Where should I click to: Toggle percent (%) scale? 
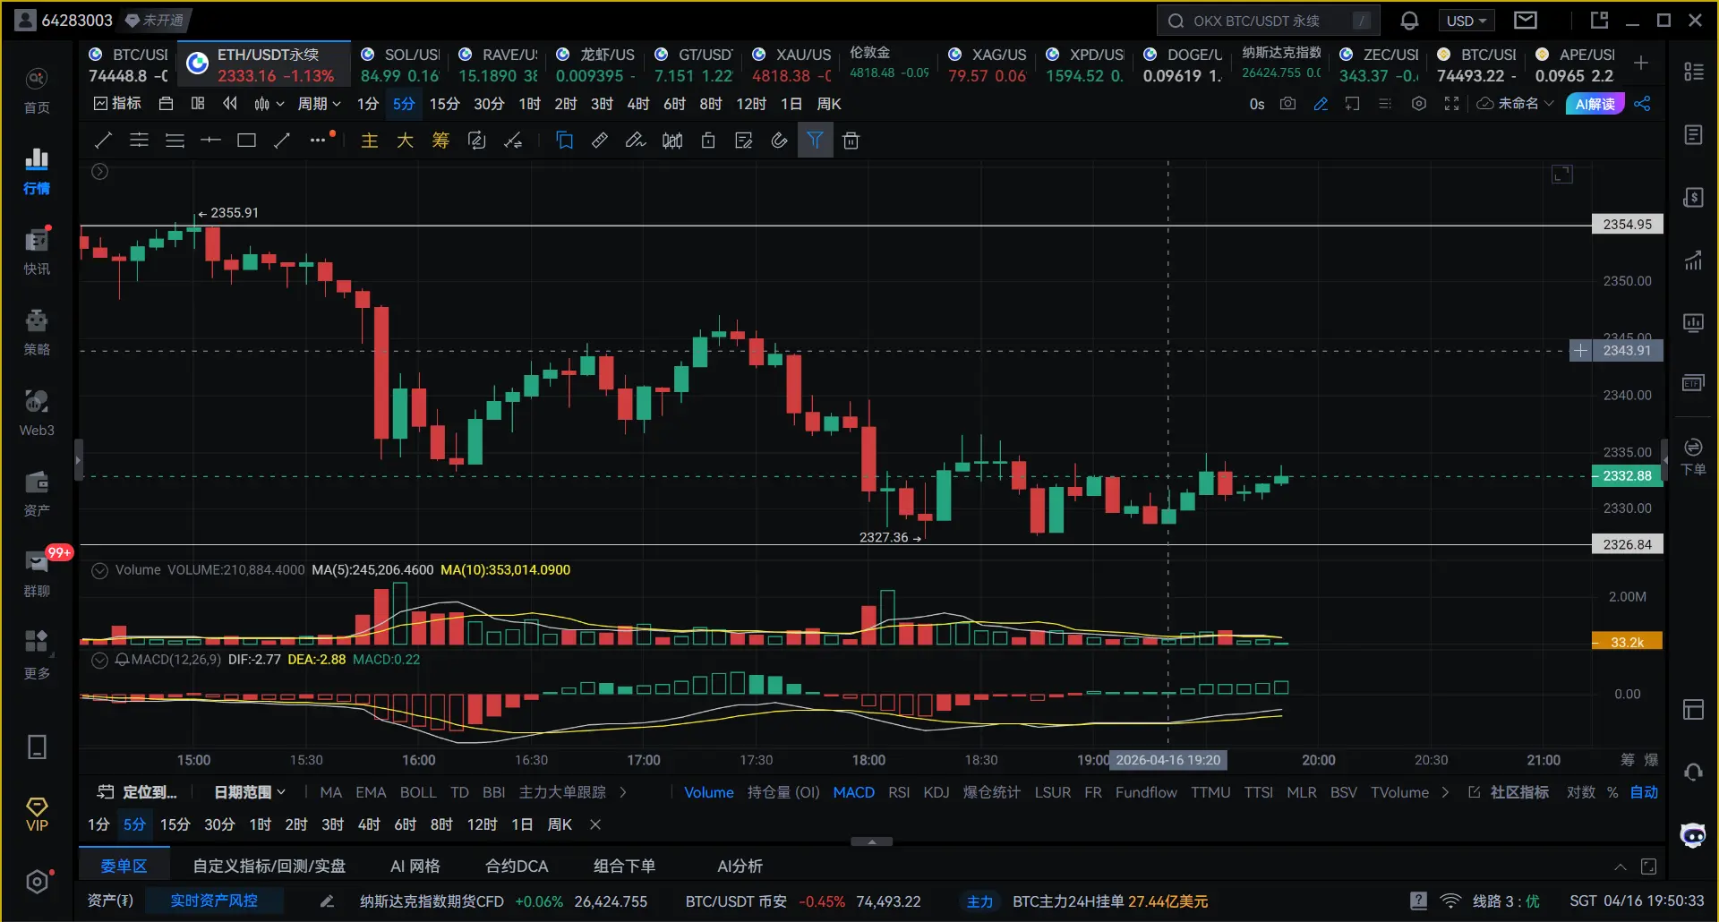tap(1612, 792)
